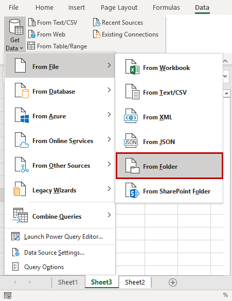Switch to the Sheet1 tab

coord(68,282)
